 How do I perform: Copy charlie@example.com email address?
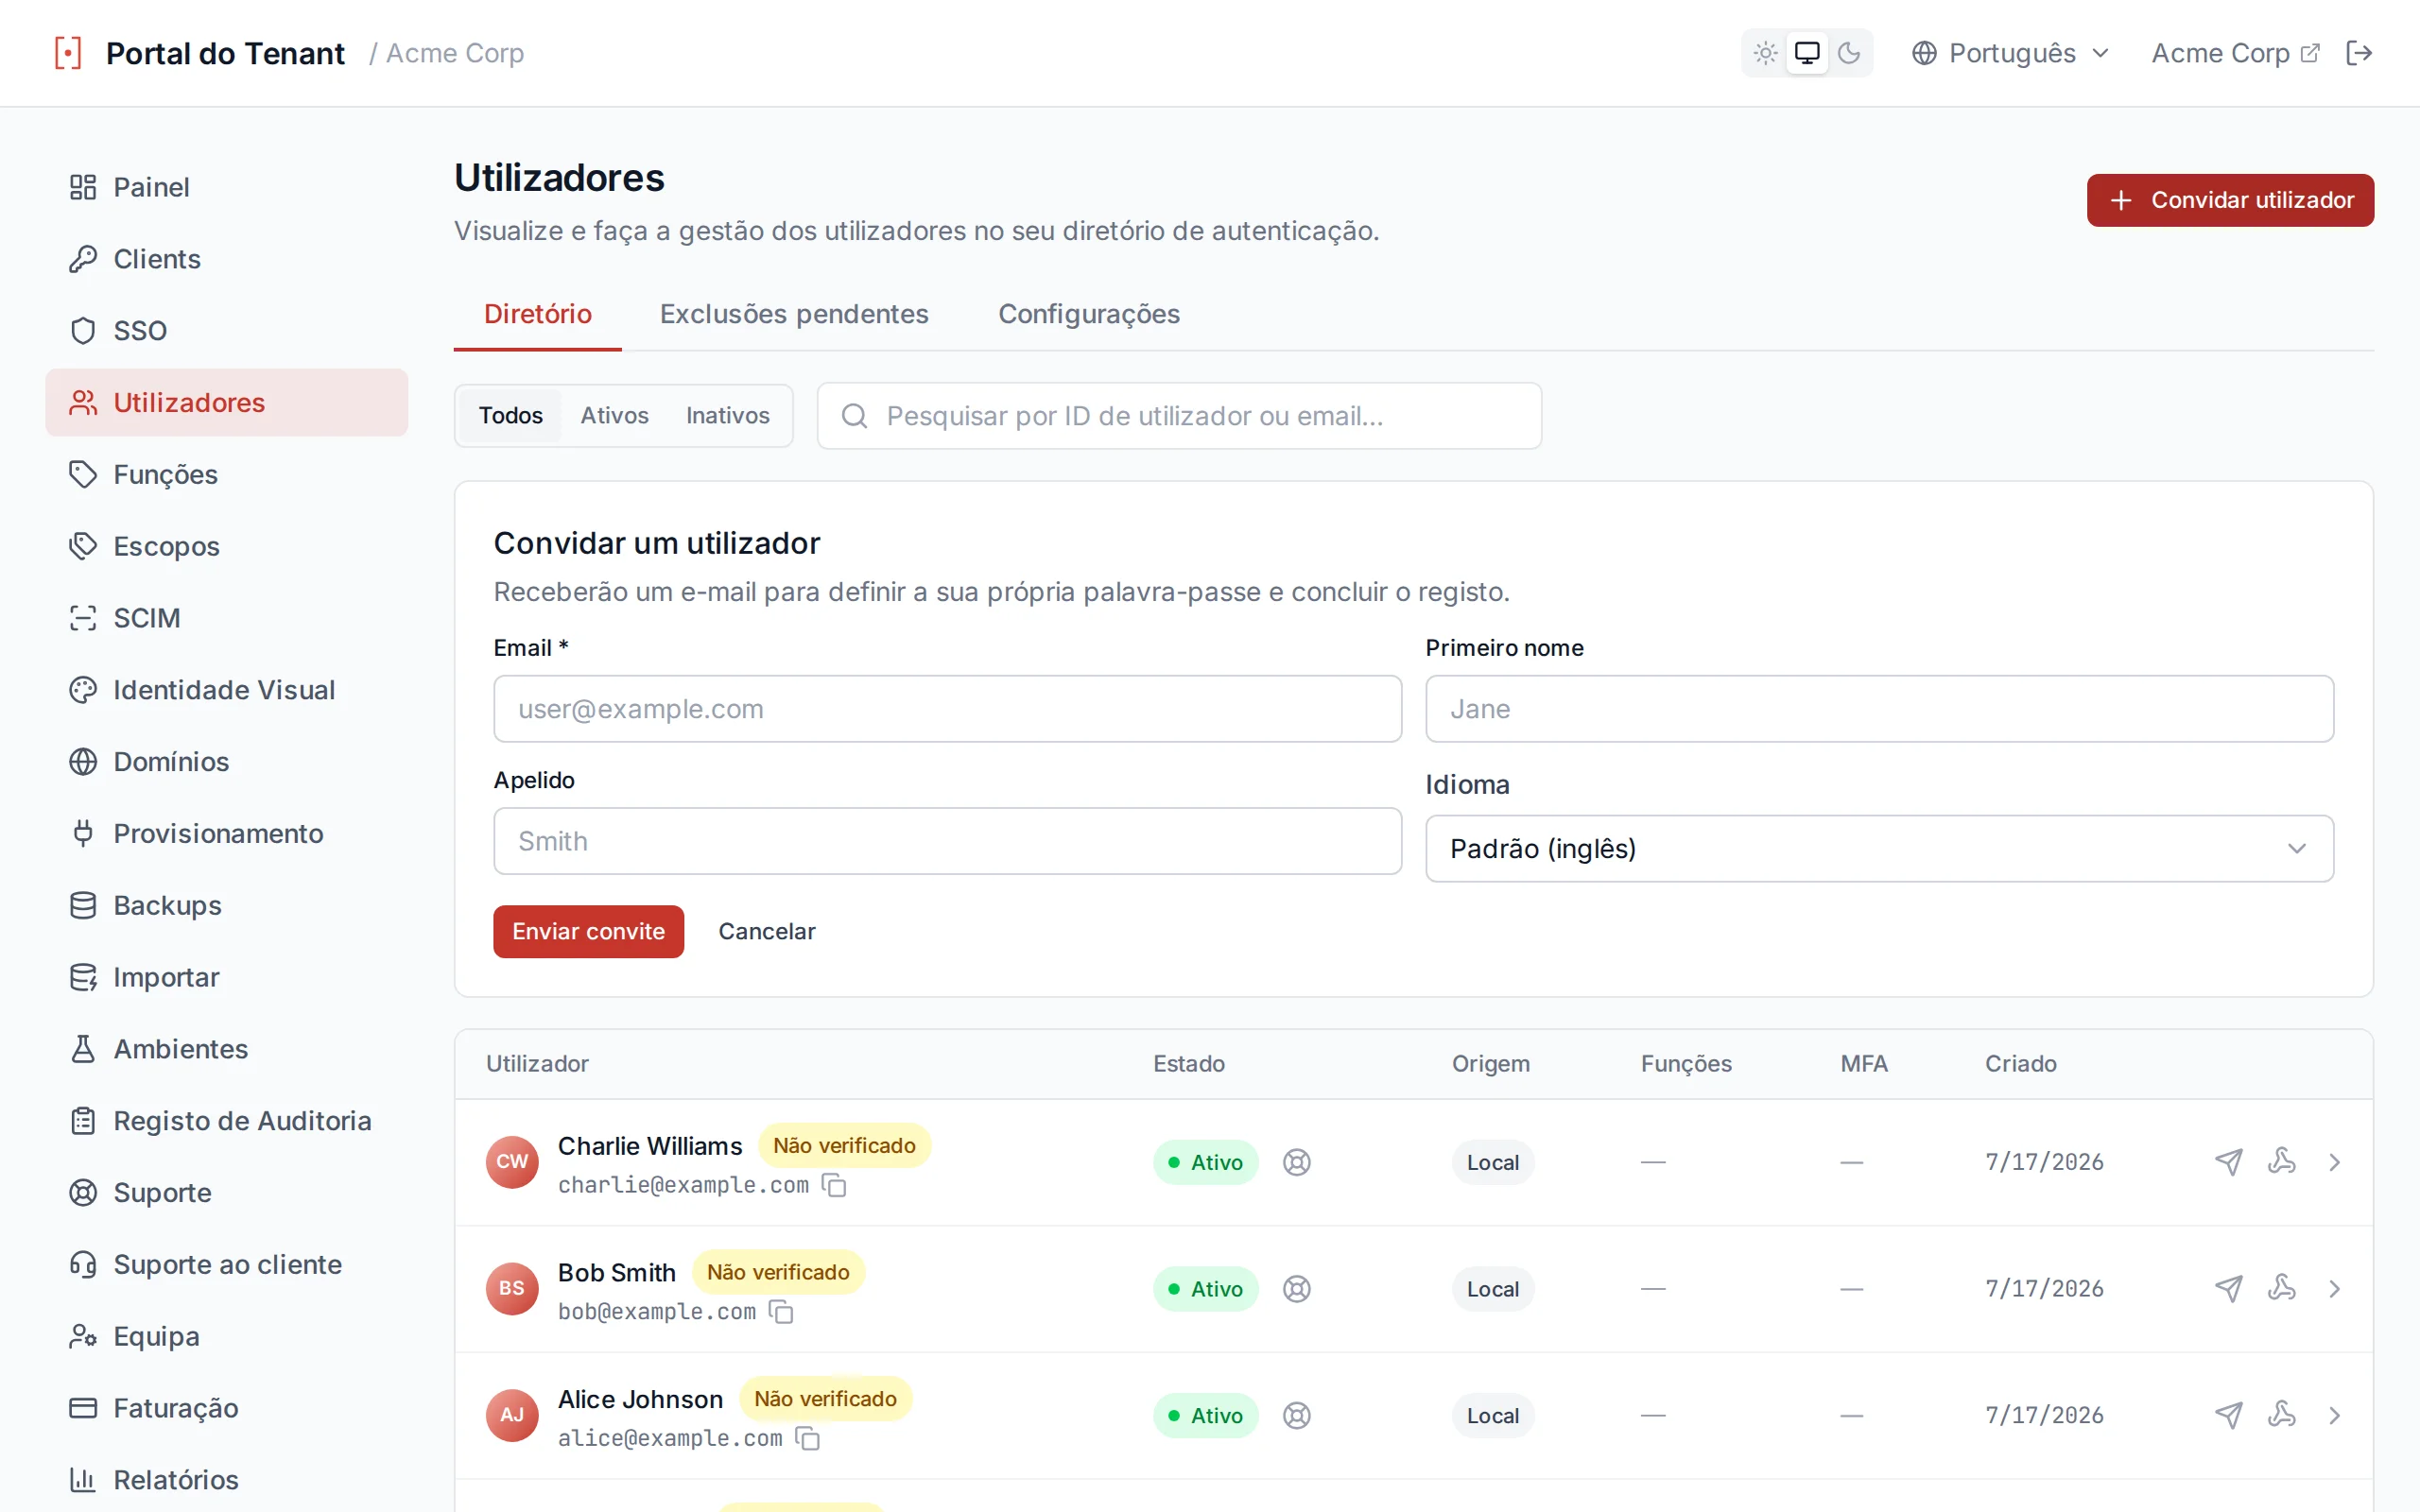pyautogui.click(x=834, y=1185)
